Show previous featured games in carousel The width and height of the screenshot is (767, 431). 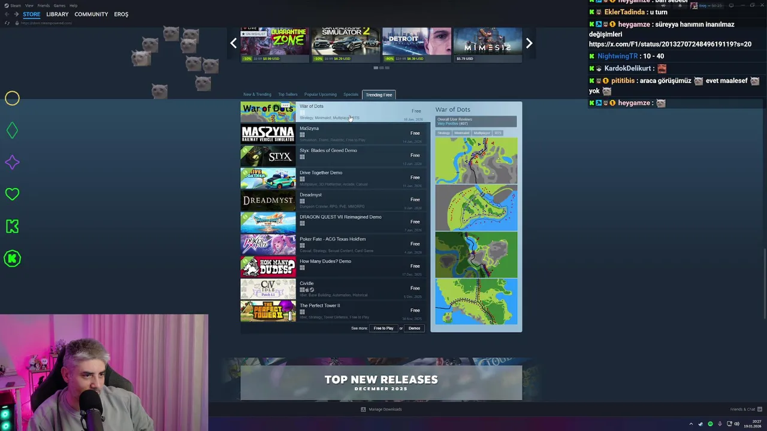click(x=234, y=43)
